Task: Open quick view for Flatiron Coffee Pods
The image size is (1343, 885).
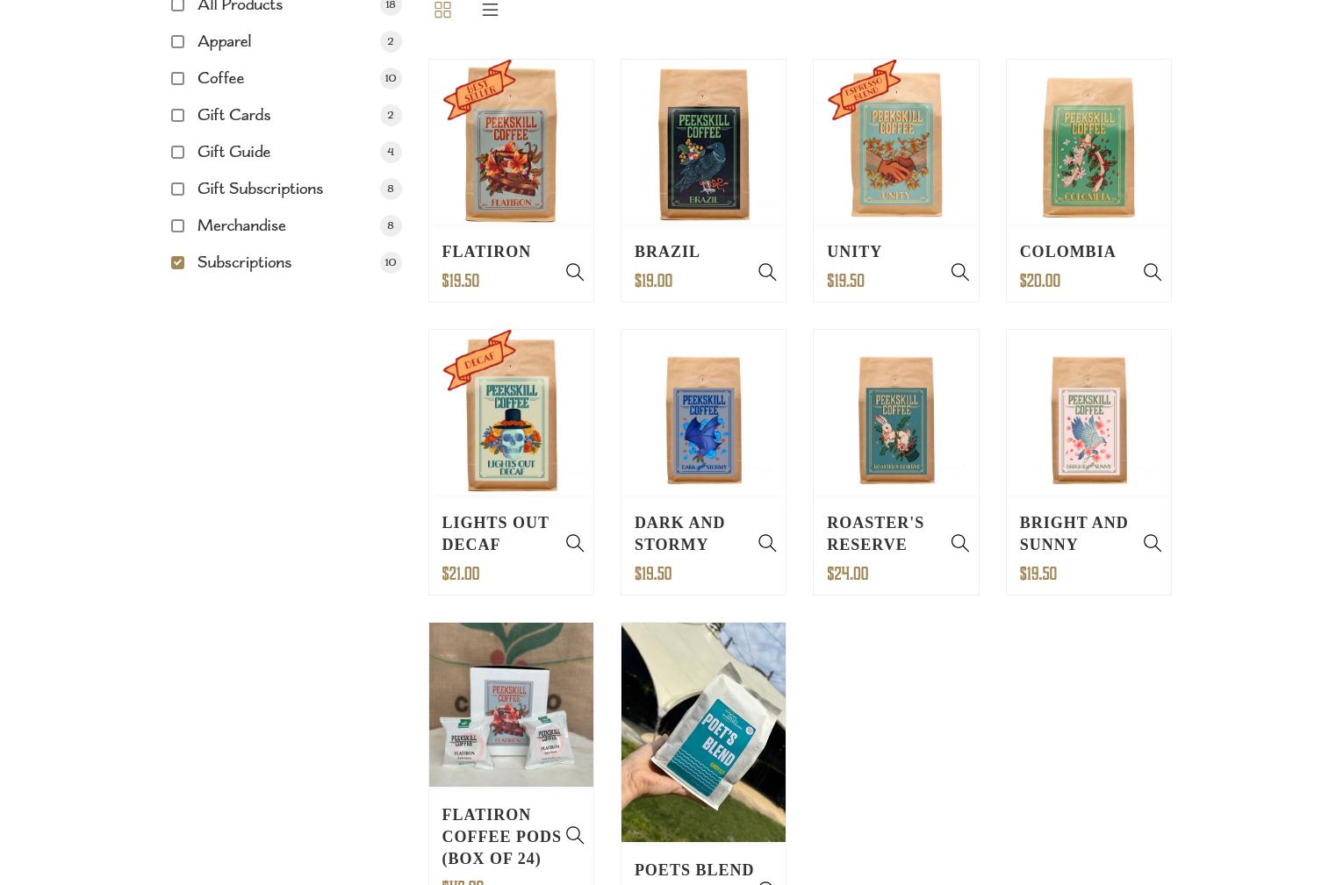Action: click(575, 835)
